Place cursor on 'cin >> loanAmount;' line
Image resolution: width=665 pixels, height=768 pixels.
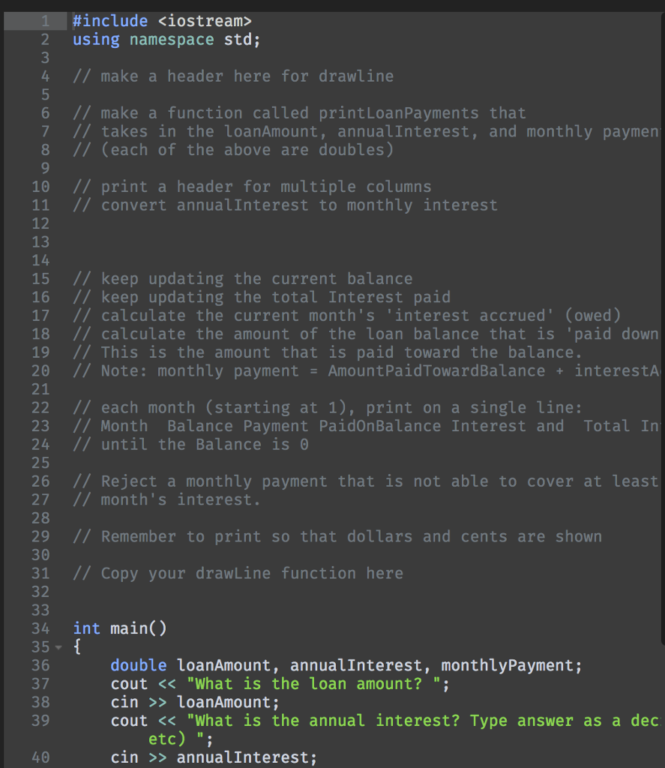click(x=195, y=702)
